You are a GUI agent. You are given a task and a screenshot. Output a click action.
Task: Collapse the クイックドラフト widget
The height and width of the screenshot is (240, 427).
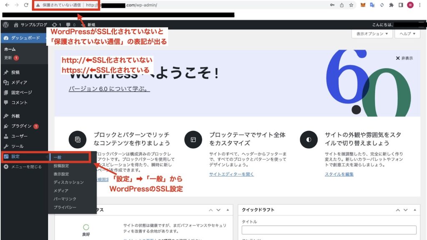click(415, 210)
